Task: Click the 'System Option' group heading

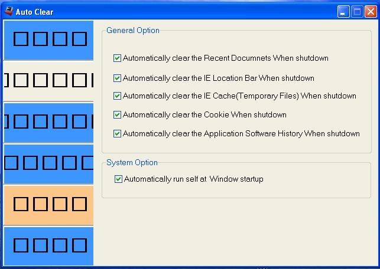Action: pyautogui.click(x=132, y=163)
